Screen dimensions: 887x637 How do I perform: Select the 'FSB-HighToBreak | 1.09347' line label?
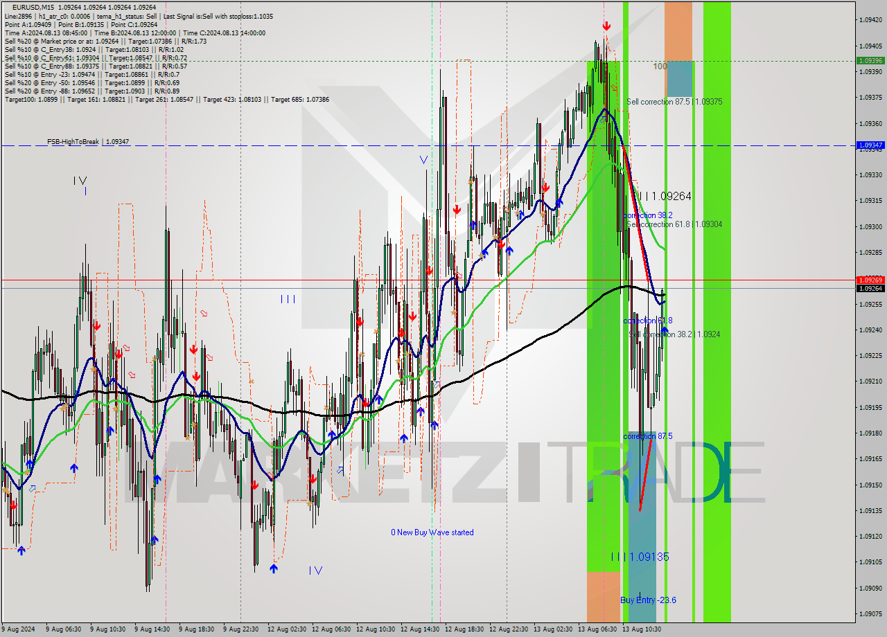point(88,141)
